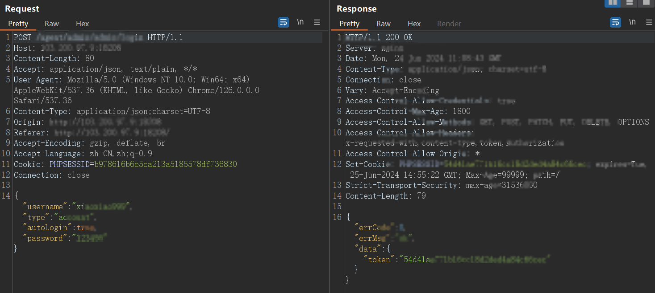Toggle word wrap in the Response panel
655x293 pixels.
(x=615, y=22)
